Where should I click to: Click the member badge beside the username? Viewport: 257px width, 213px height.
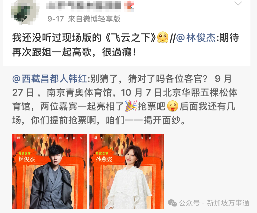129,6
